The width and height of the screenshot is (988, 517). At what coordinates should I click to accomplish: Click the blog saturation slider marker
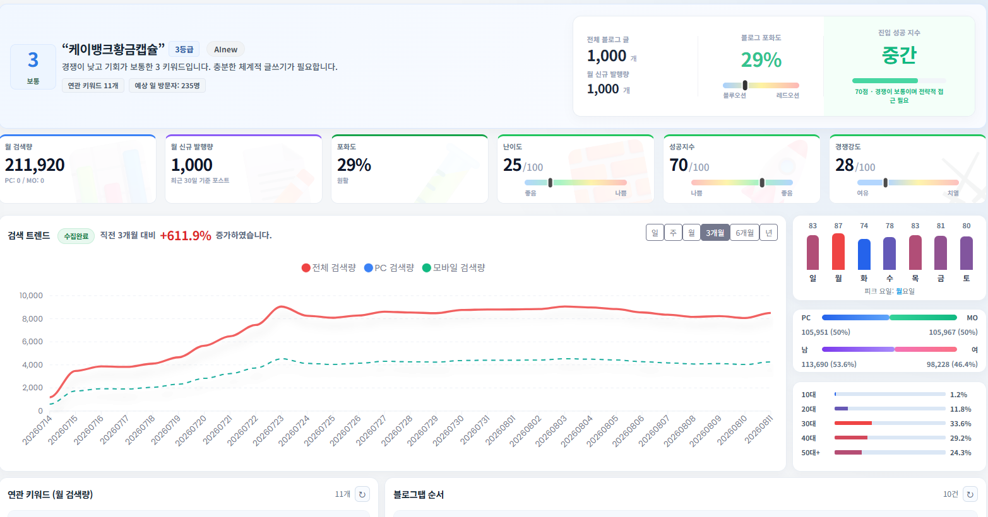point(745,85)
